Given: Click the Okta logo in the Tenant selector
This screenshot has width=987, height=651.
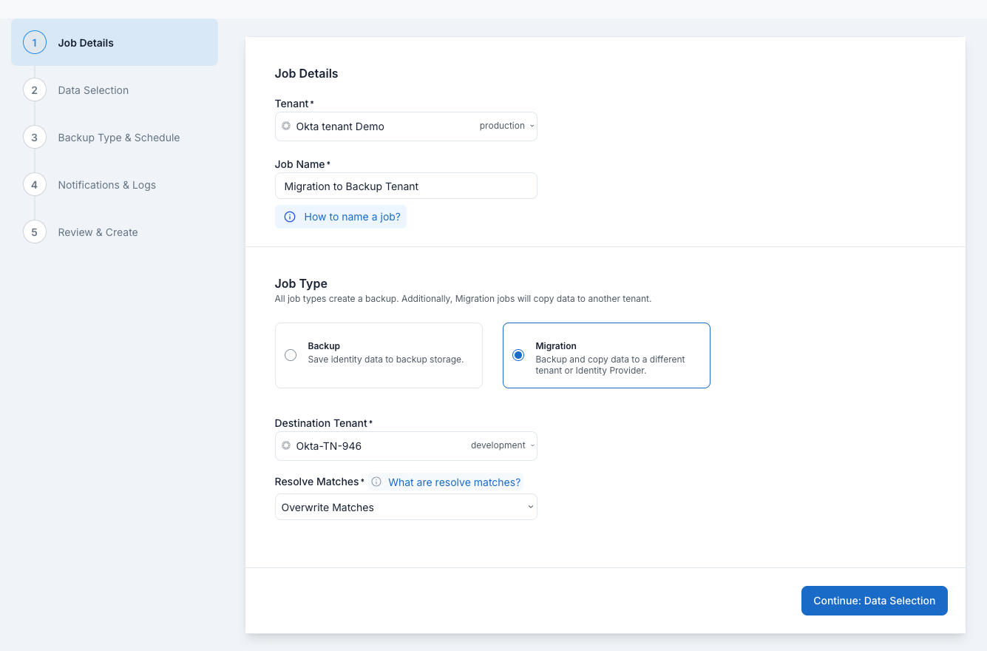Looking at the screenshot, I should pos(285,126).
